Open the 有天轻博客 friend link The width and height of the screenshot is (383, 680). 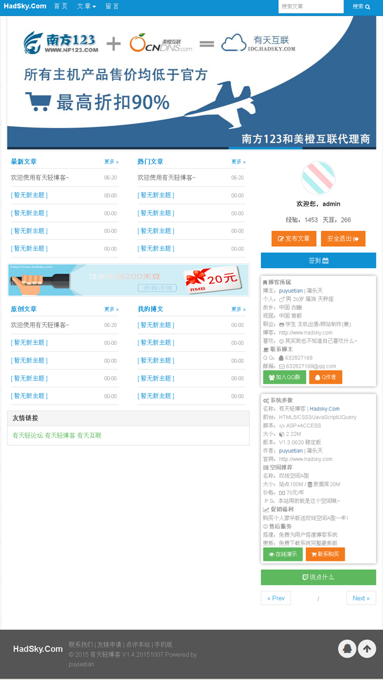60,436
